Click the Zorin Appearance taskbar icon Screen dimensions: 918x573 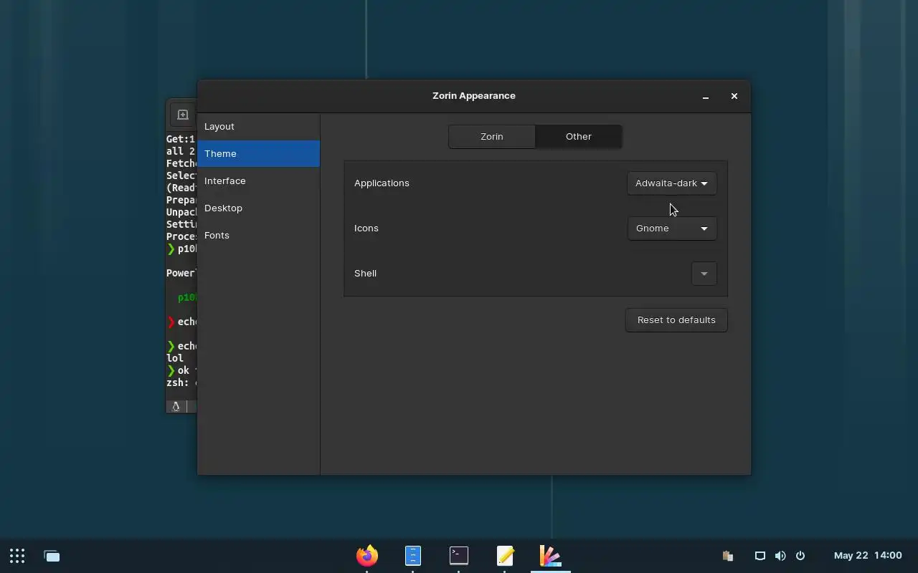(551, 556)
